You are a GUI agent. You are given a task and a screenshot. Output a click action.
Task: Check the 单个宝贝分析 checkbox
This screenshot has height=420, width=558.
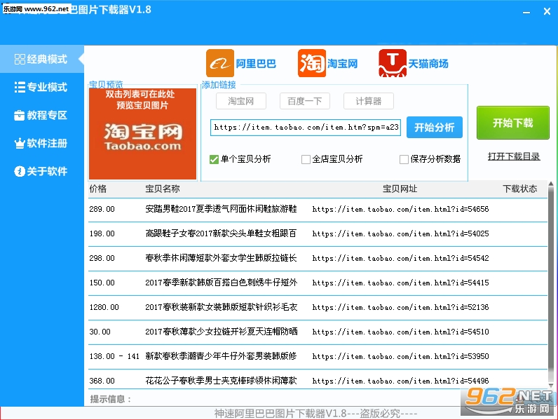point(214,159)
